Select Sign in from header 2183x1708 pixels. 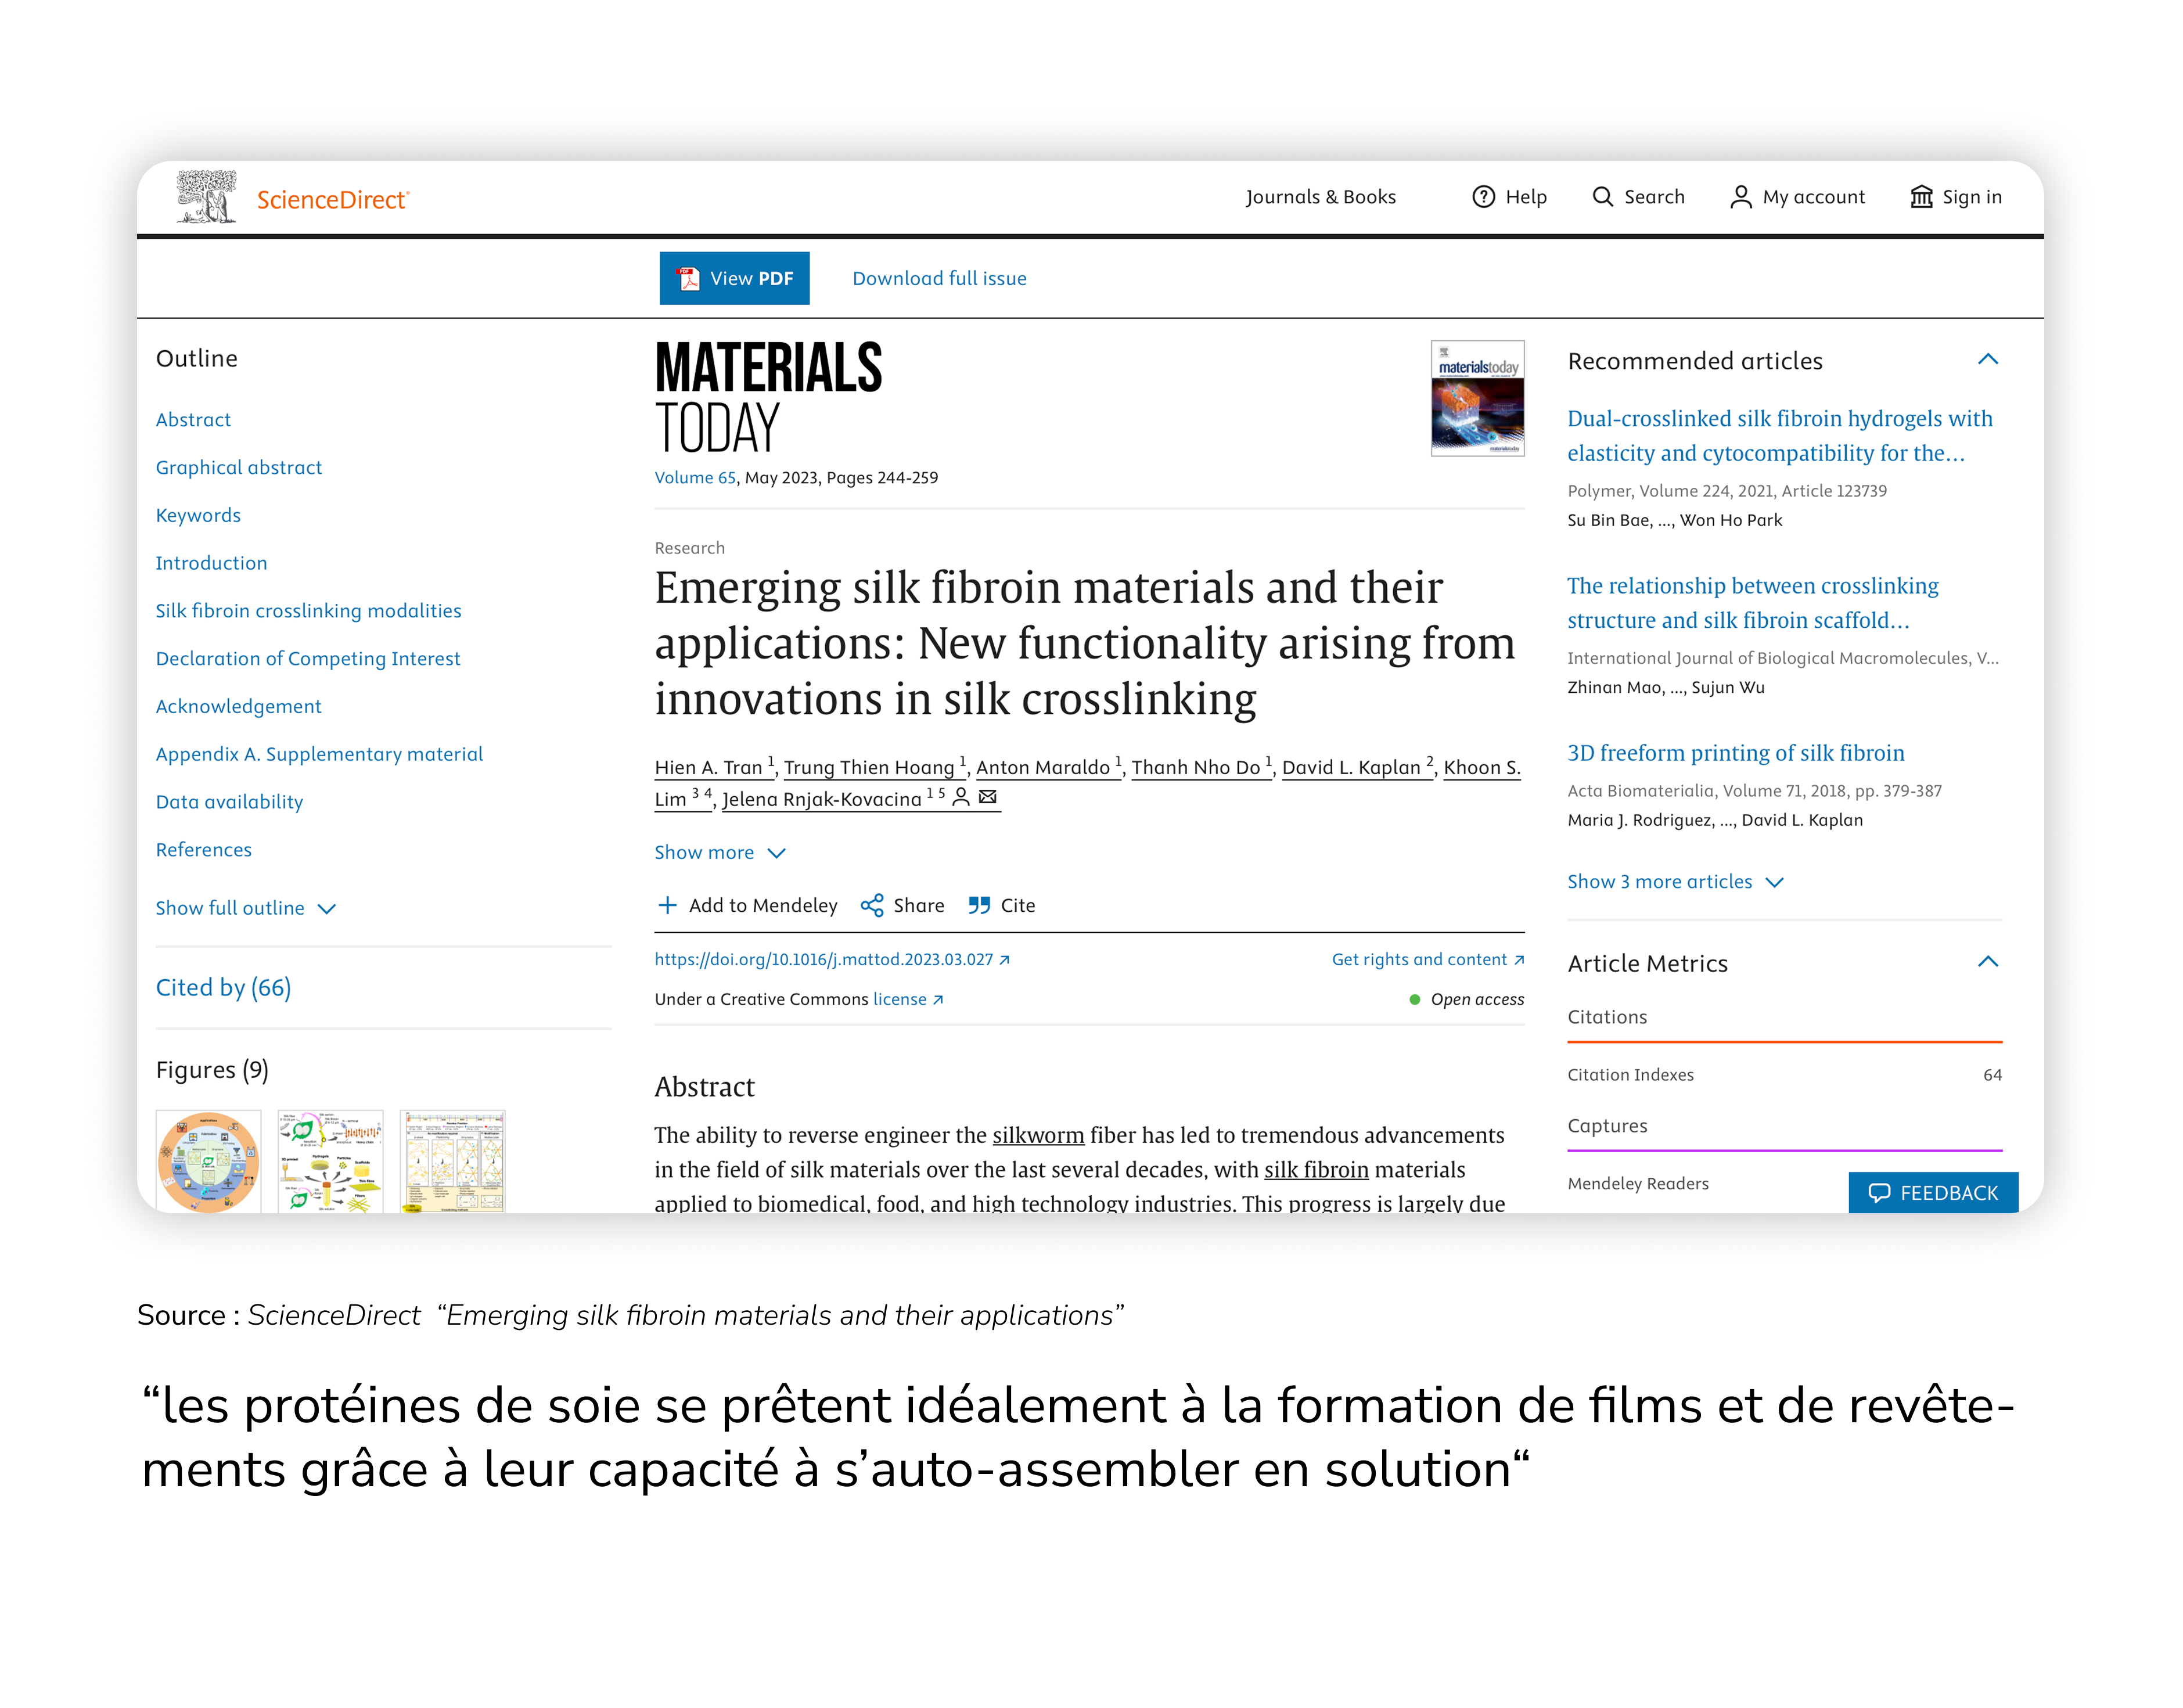[1955, 197]
